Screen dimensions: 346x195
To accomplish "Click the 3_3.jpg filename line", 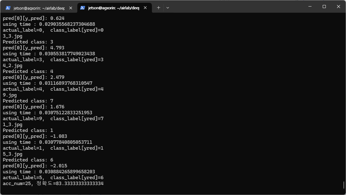I will coord(12,36).
